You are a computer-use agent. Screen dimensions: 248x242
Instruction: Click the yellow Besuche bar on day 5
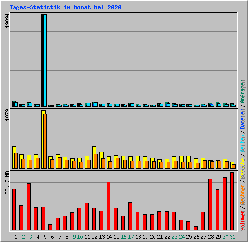[43, 139]
